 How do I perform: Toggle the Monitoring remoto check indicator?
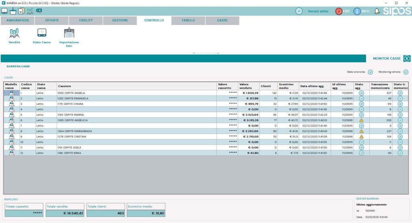406,72
